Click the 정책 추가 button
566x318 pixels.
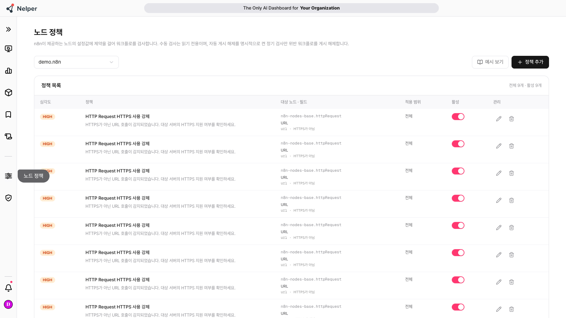click(x=530, y=62)
